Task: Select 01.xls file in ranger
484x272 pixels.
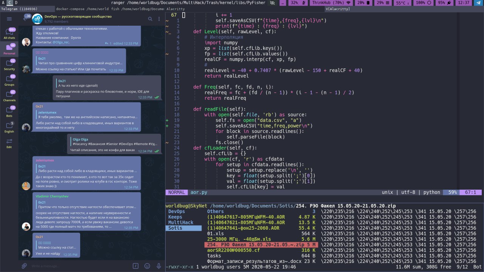Action: (262, 234)
